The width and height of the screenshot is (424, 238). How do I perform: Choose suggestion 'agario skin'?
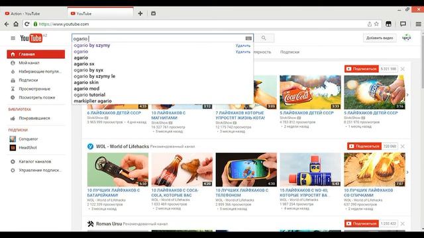coord(86,83)
